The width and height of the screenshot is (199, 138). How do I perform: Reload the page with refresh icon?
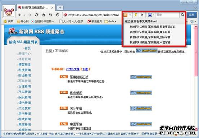pyautogui.click(x=37, y=15)
